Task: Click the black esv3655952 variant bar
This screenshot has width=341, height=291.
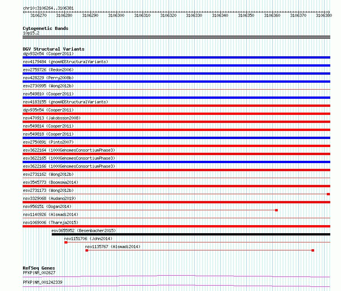Action: tap(191, 234)
